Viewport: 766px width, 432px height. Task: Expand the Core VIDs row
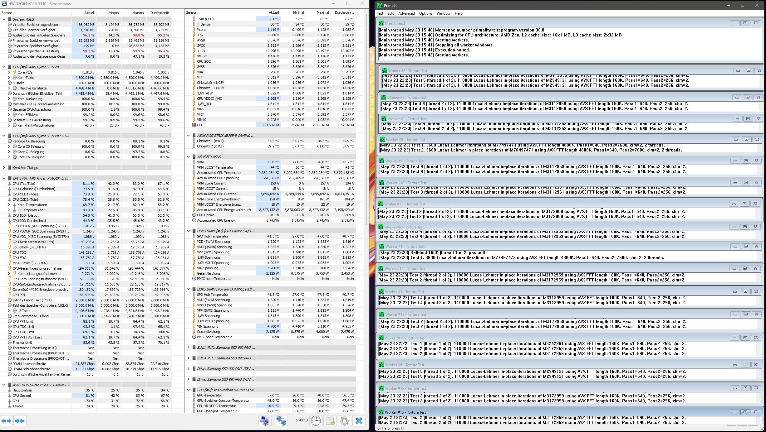(9, 72)
